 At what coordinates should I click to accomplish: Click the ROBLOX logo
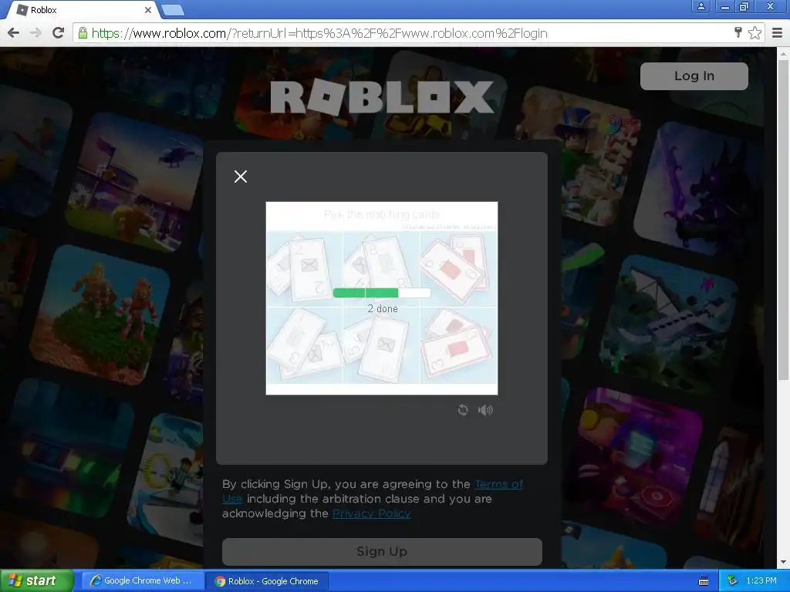381,97
